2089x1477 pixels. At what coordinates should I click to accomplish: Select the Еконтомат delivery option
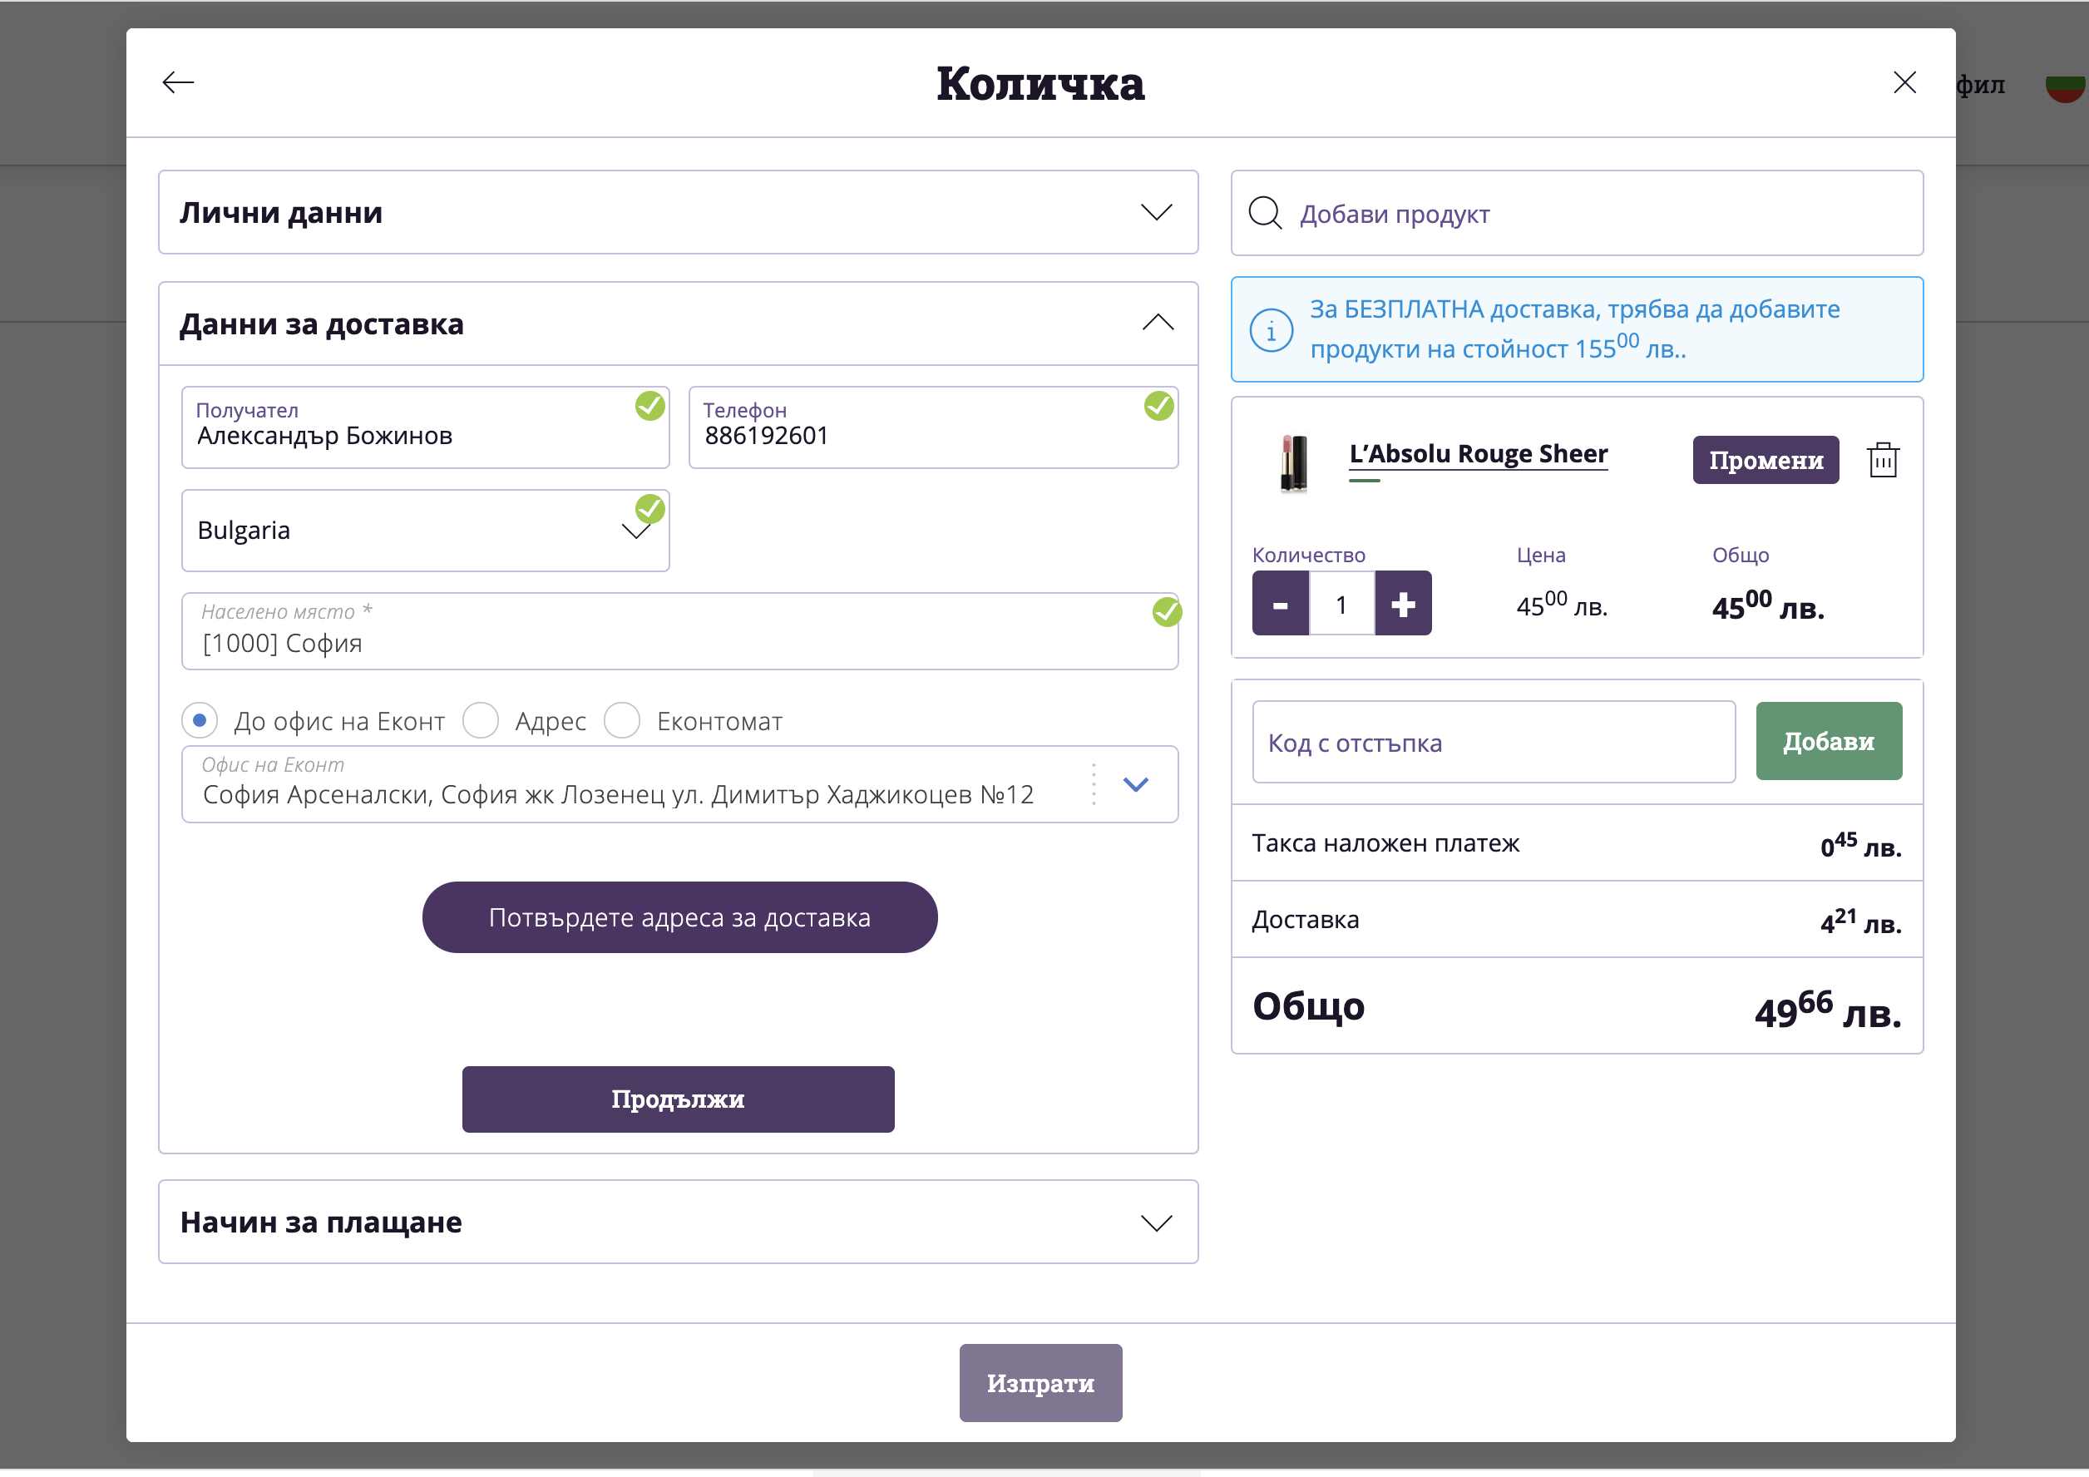pos(622,721)
